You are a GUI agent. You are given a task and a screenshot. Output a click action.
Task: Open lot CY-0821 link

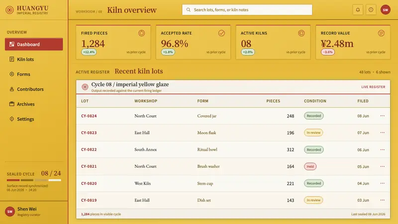point(89,166)
